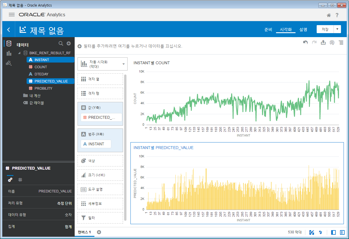
Task: Select the INSTANT별 PREDICTED_VALUE chart title
Action: (x=164, y=148)
